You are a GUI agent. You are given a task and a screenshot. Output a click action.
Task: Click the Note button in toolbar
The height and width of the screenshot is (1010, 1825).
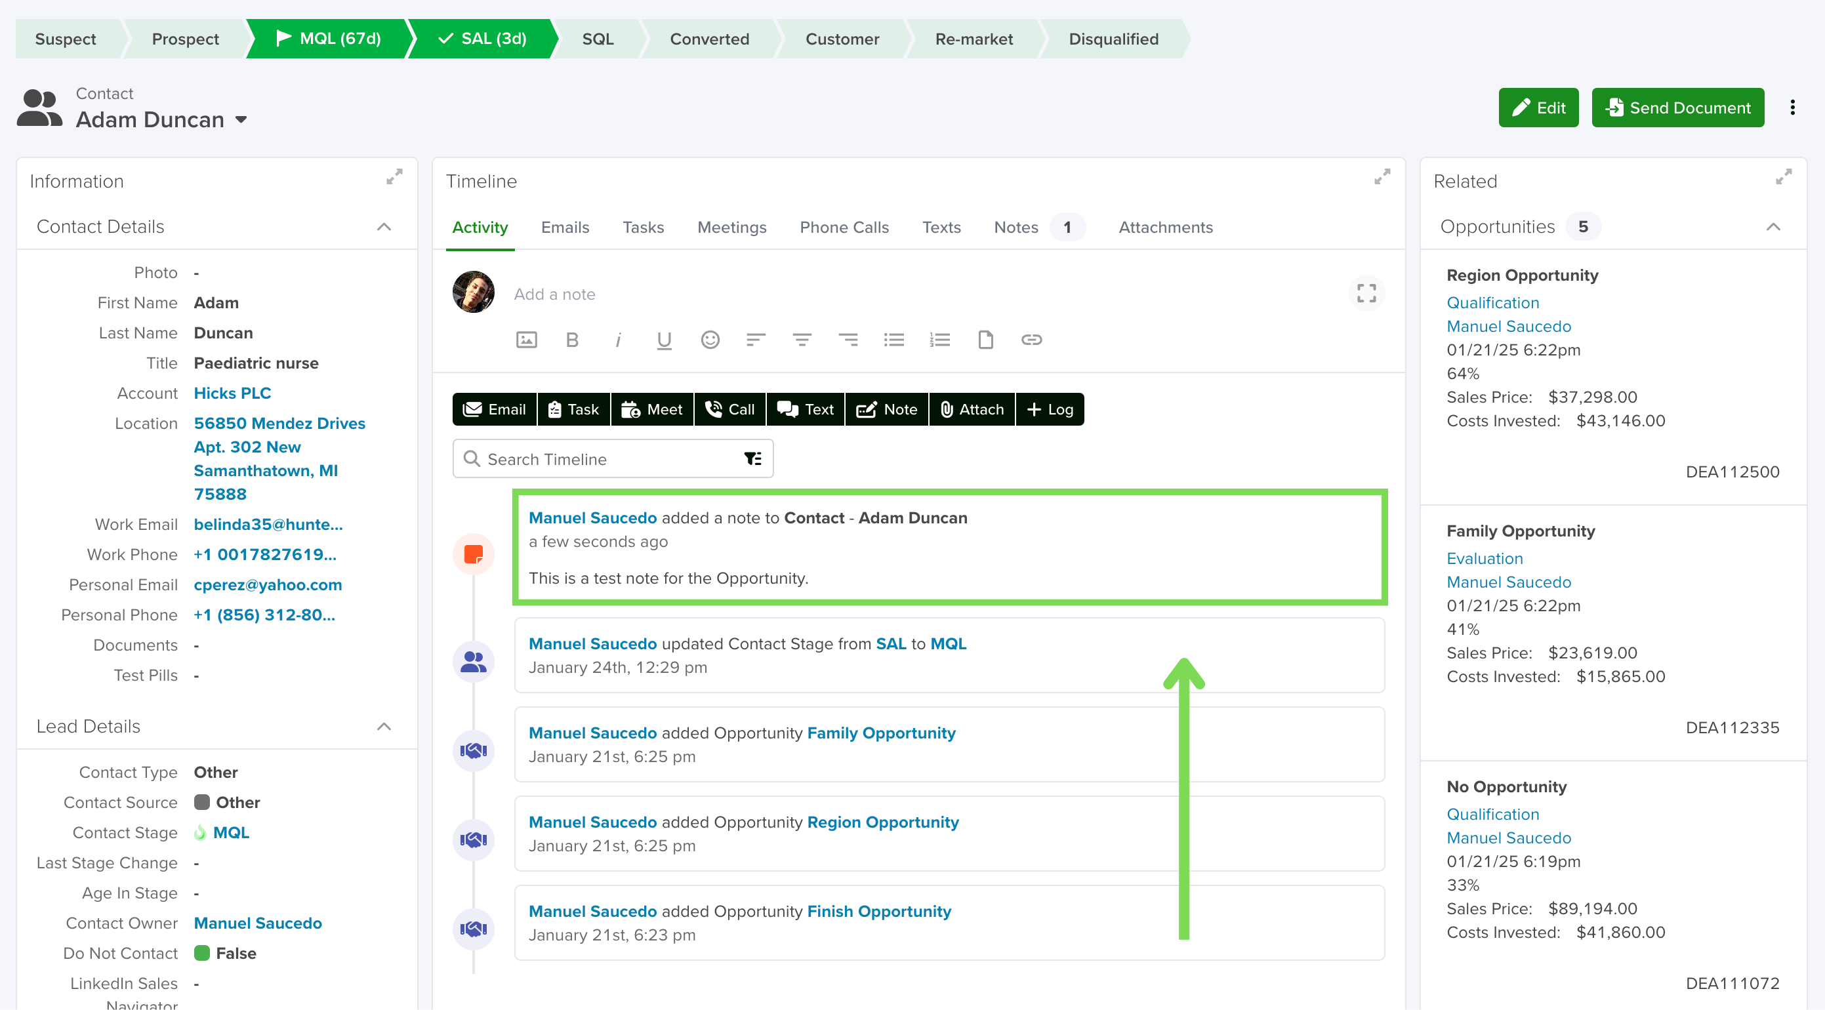(x=887, y=409)
